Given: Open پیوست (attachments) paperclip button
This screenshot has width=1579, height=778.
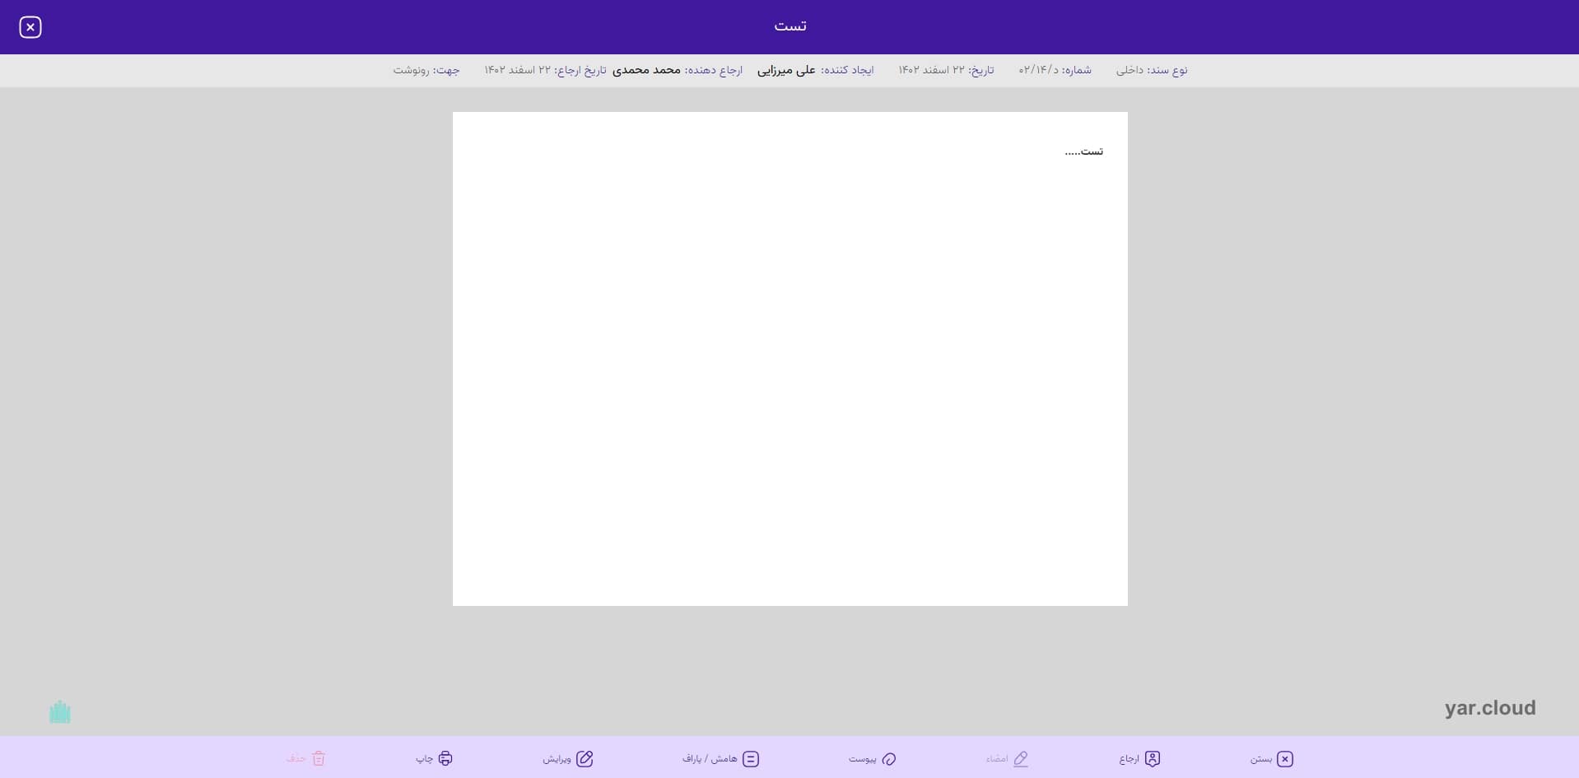Looking at the screenshot, I should click(872, 758).
